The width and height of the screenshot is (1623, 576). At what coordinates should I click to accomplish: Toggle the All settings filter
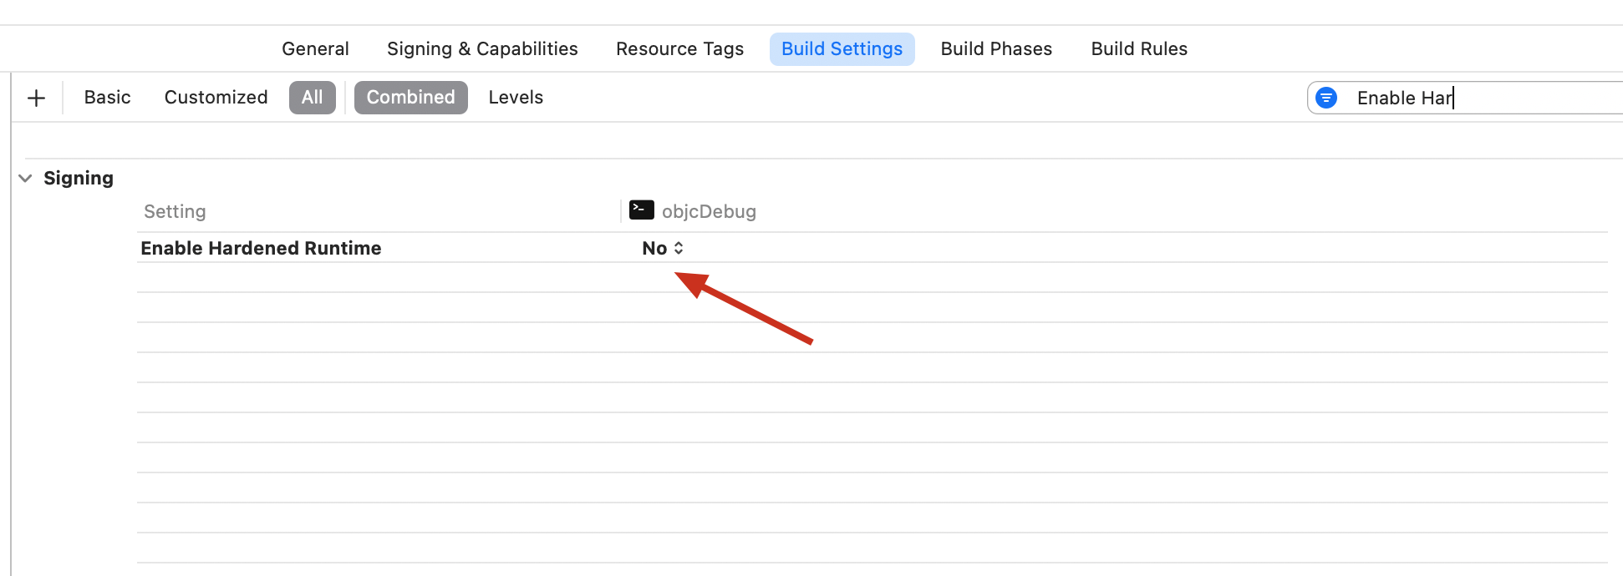[312, 98]
